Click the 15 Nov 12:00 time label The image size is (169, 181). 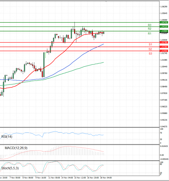(x=80, y=178)
